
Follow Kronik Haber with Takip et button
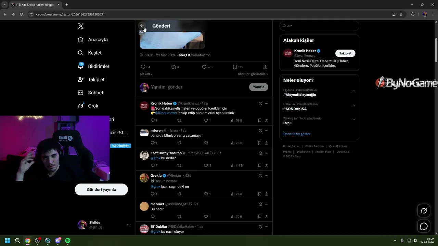point(345,53)
